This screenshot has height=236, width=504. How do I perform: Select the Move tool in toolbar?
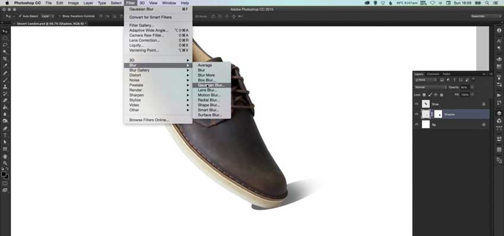(5, 31)
